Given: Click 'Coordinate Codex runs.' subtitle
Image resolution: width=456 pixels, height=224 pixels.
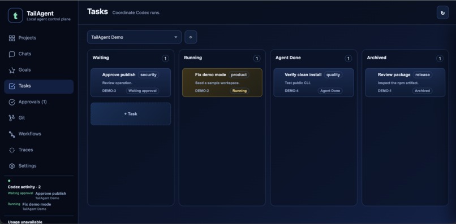Looking at the screenshot, I should [136, 13].
